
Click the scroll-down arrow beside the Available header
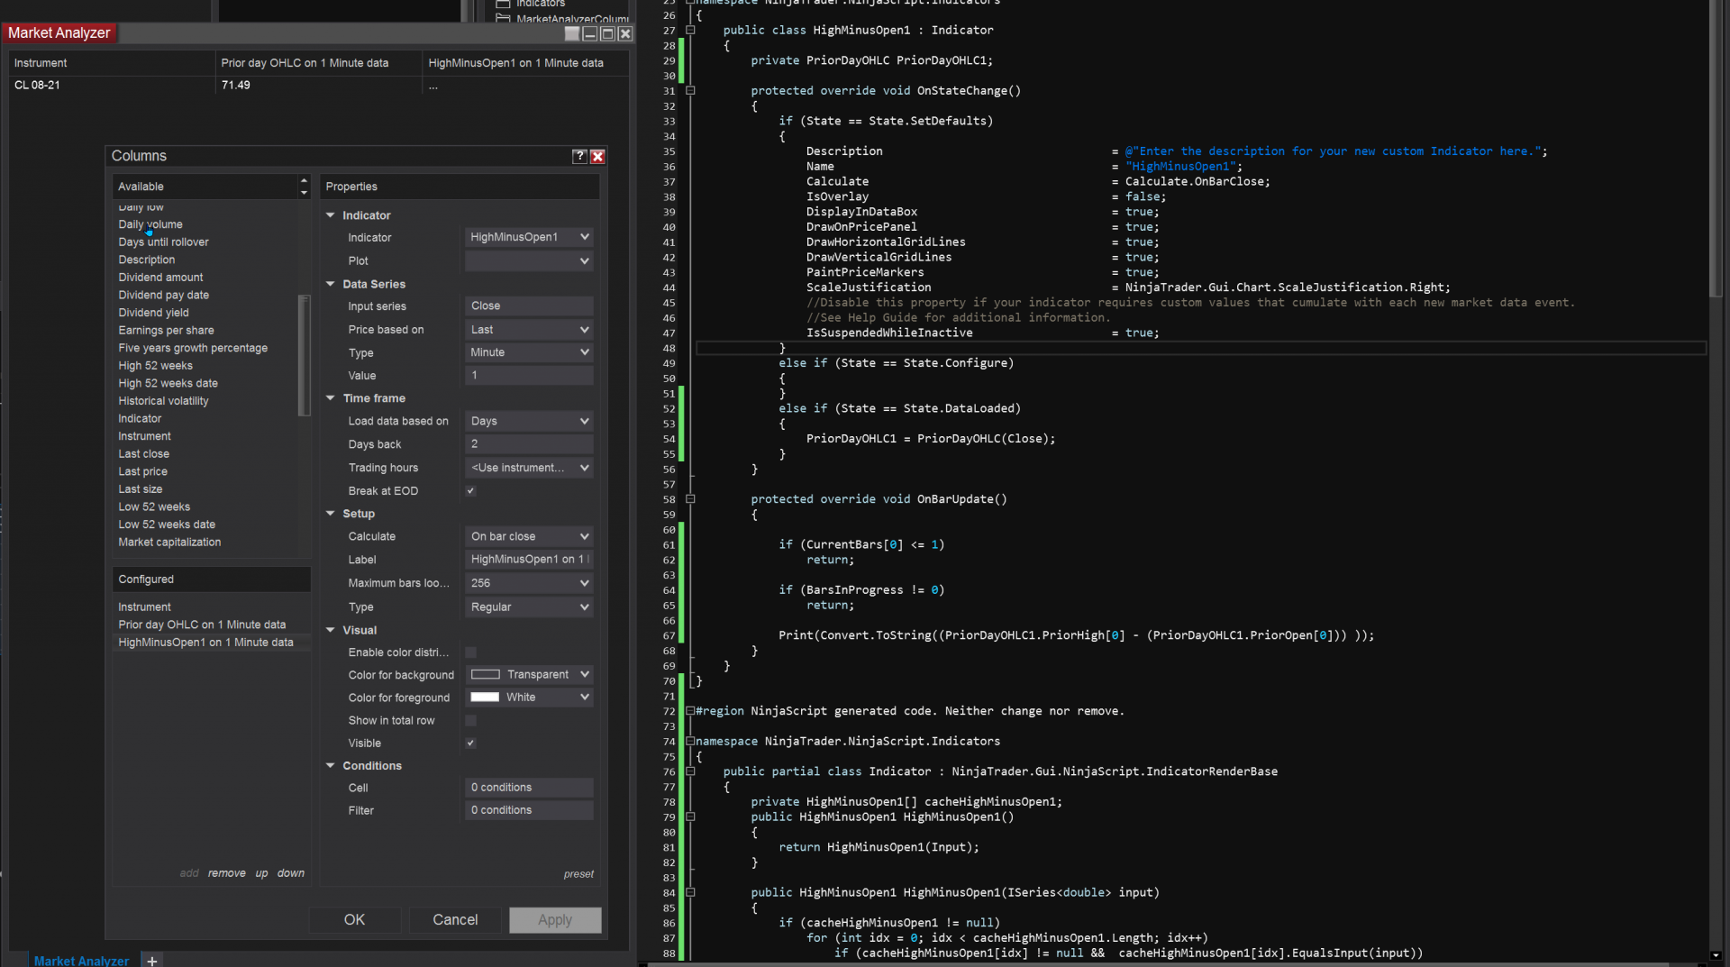(x=304, y=192)
